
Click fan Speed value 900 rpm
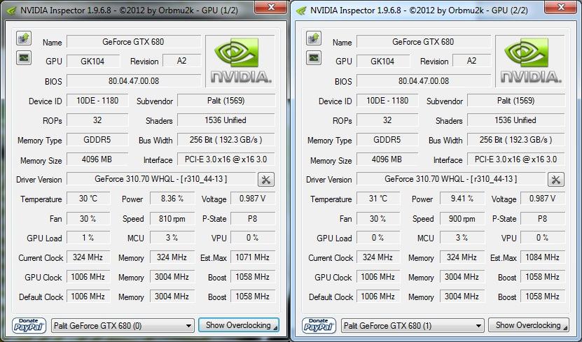462,219
